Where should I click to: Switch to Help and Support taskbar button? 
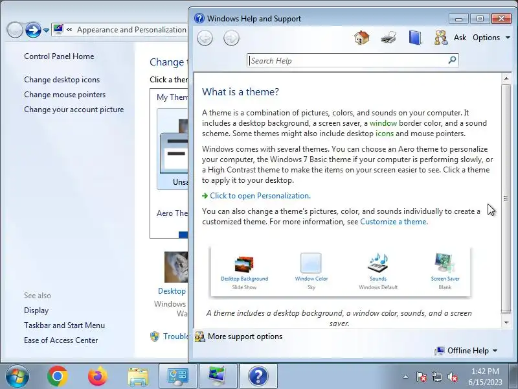[258, 377]
